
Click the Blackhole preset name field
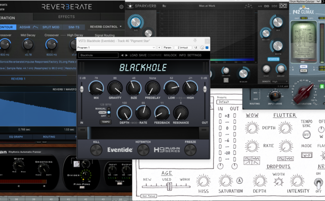point(98,55)
